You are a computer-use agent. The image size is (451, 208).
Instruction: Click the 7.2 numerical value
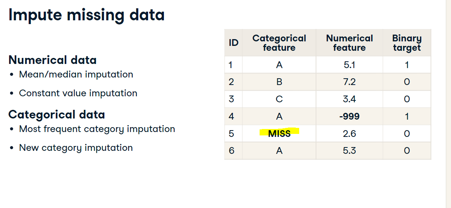(350, 82)
